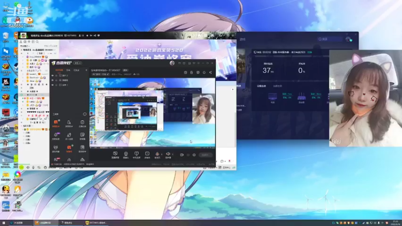Toggle the green status circle in YY bottom bar

pos(21,167)
